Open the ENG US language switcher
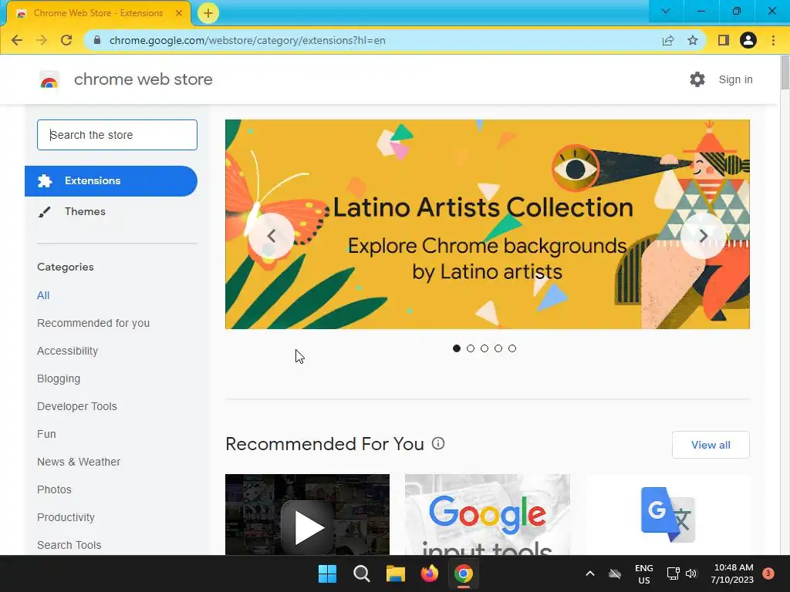Image resolution: width=790 pixels, height=592 pixels. point(644,573)
